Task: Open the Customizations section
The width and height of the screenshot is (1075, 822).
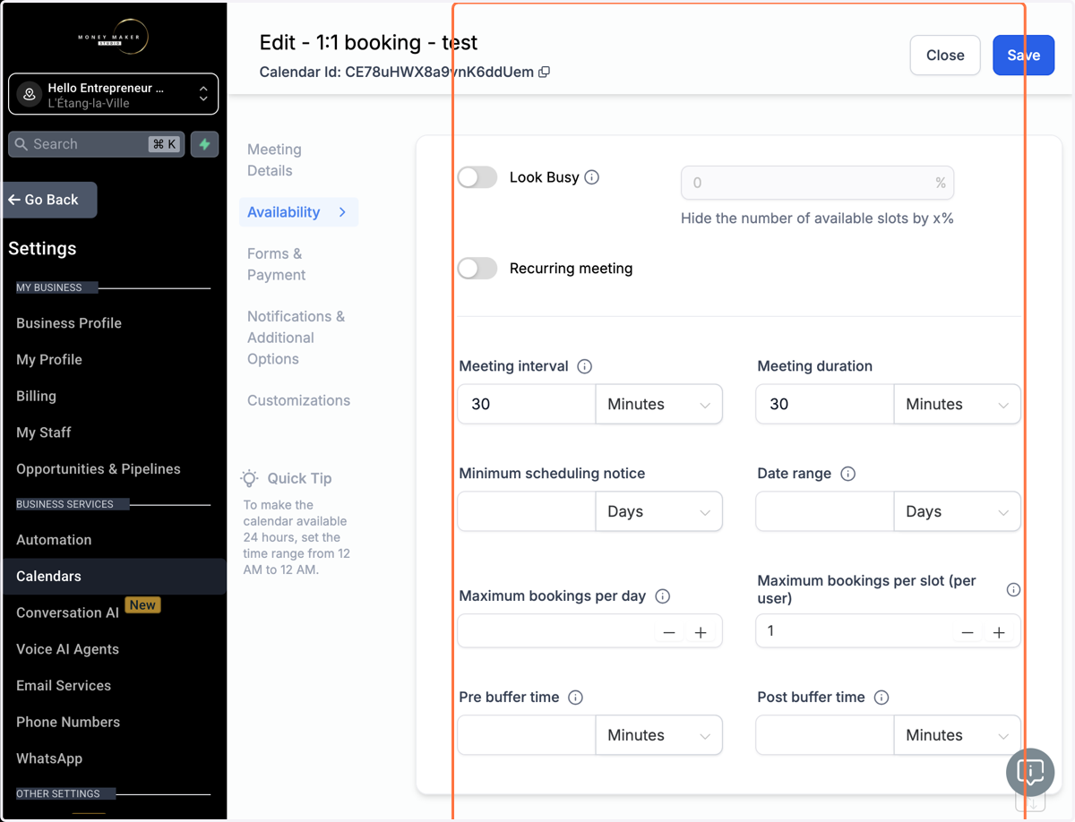Action: 298,400
